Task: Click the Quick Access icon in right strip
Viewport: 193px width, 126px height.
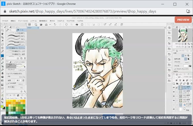Action: point(169,28)
